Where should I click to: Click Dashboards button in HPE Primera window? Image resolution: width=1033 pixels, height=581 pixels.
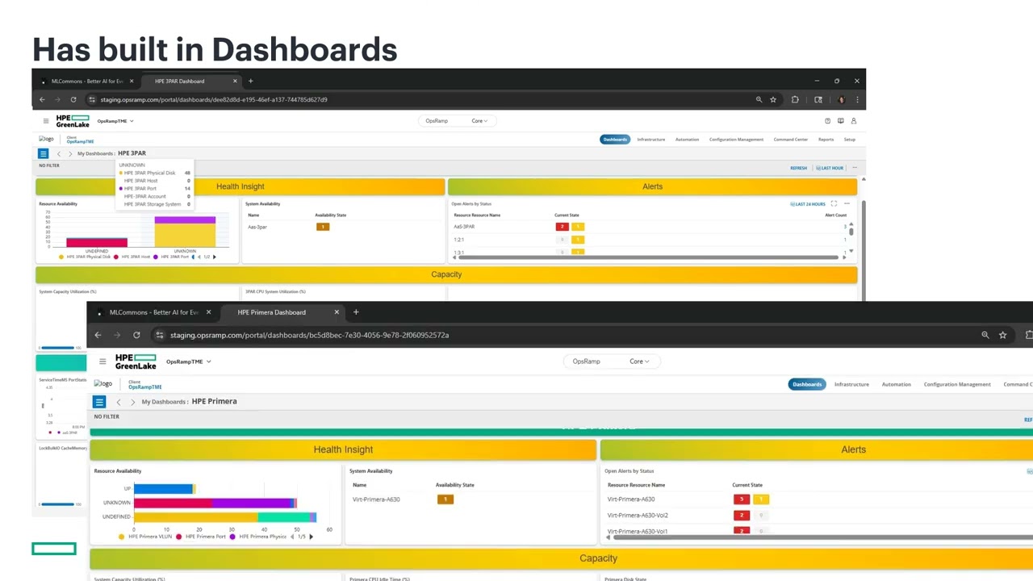coord(807,384)
